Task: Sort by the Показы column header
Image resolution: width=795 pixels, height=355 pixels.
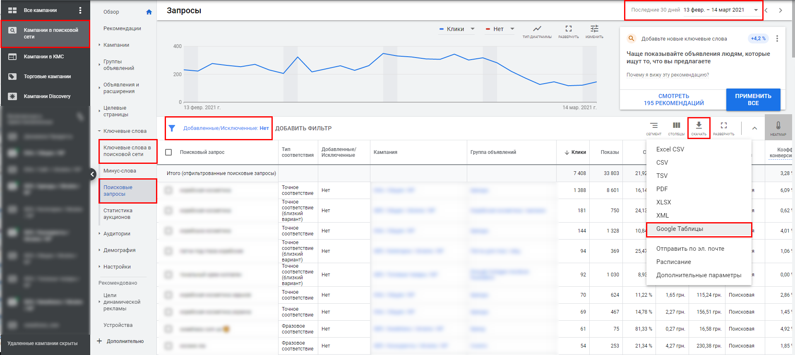Action: (x=610, y=152)
